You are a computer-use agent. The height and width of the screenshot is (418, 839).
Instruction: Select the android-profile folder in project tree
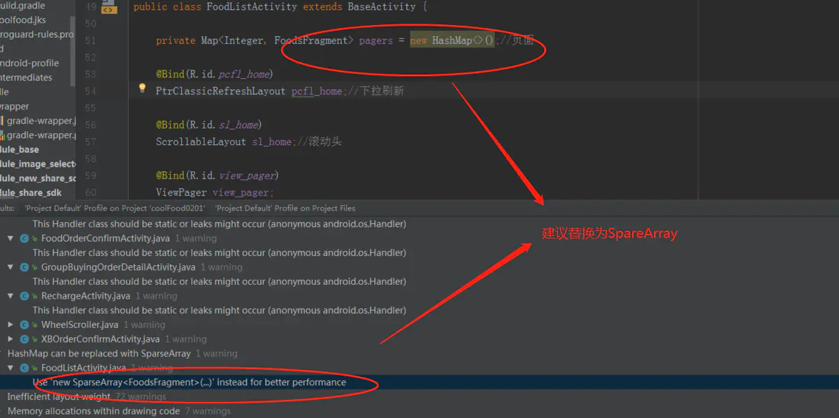click(29, 63)
